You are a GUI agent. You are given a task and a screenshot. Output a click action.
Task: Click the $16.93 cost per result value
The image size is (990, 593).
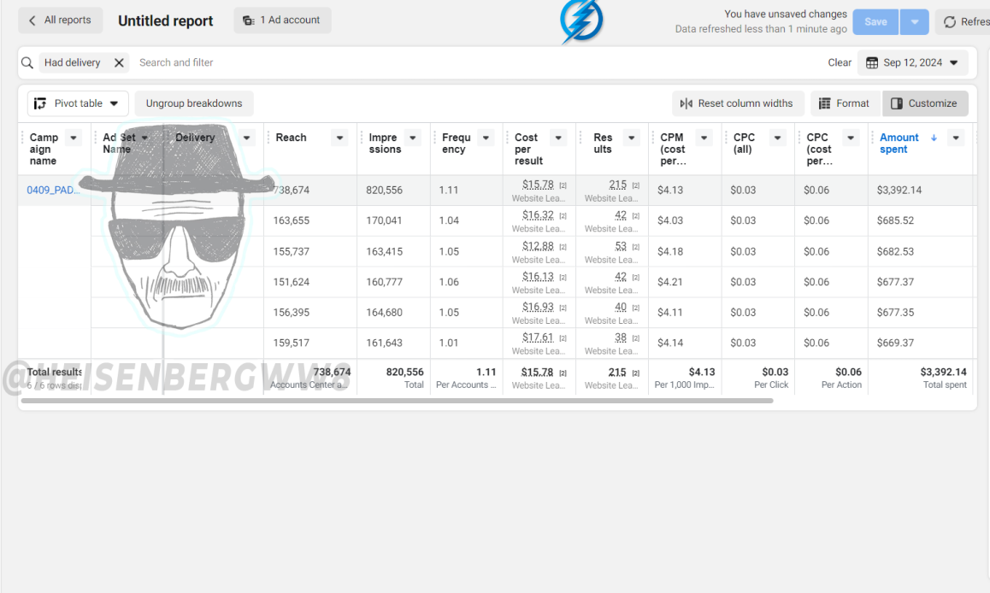pyautogui.click(x=538, y=307)
